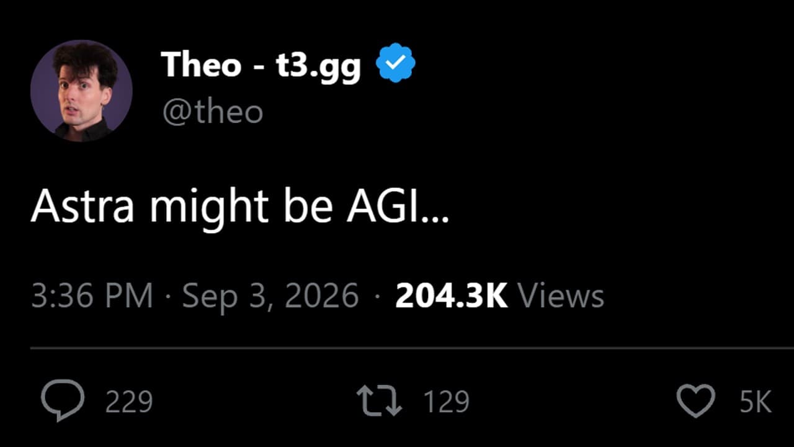Open Theo's circular profile avatar

pos(81,91)
